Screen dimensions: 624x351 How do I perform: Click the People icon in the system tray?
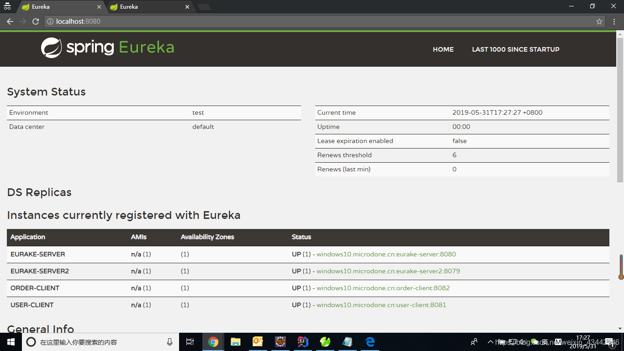click(x=474, y=342)
